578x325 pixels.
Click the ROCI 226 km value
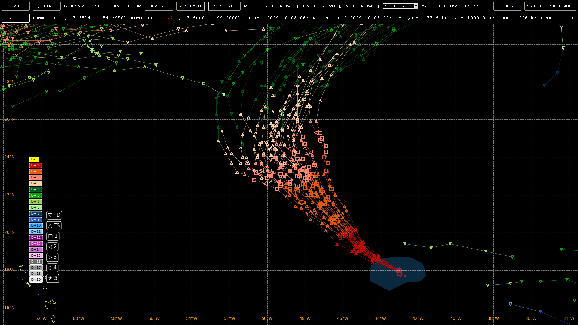point(528,18)
